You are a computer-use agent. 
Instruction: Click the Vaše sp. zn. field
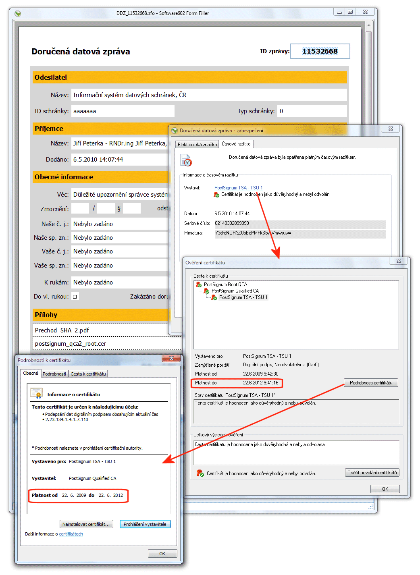pyautogui.click(x=120, y=266)
